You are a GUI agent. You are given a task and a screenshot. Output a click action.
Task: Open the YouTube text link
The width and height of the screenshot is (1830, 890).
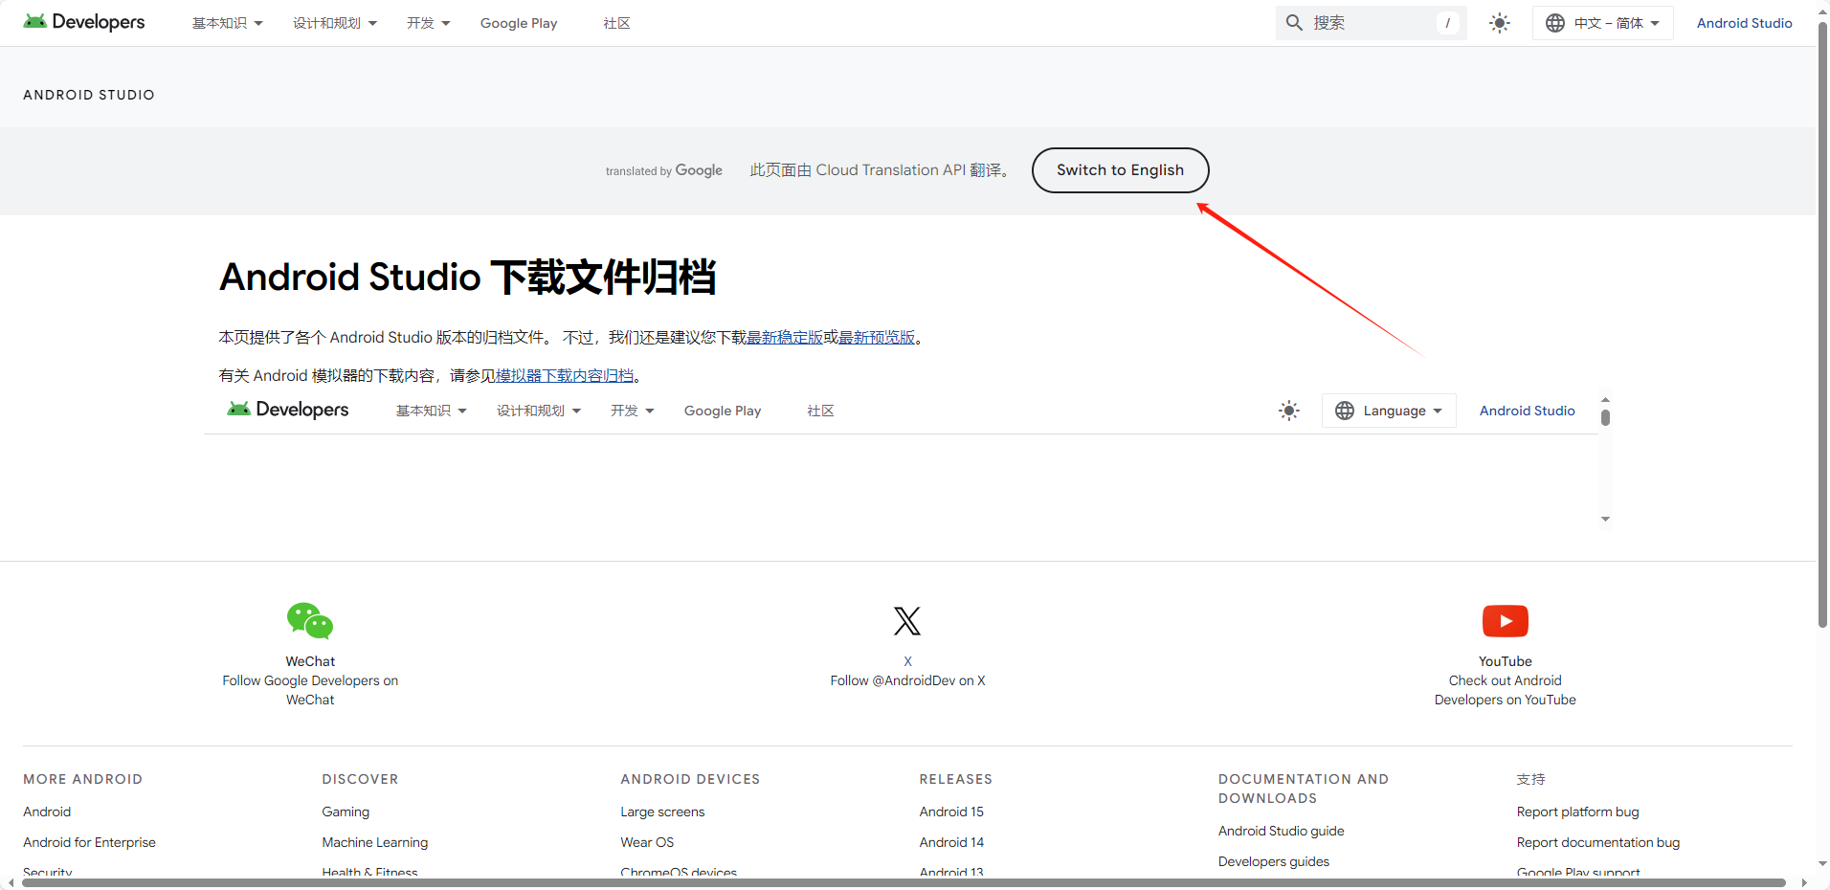point(1506,661)
